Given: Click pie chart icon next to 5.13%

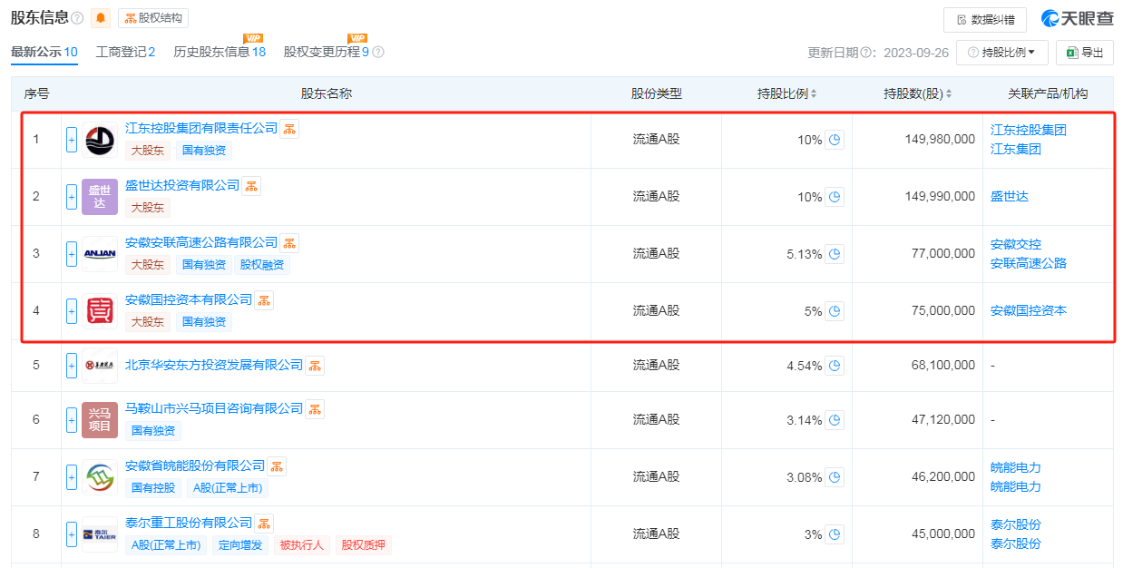Looking at the screenshot, I should click(835, 254).
